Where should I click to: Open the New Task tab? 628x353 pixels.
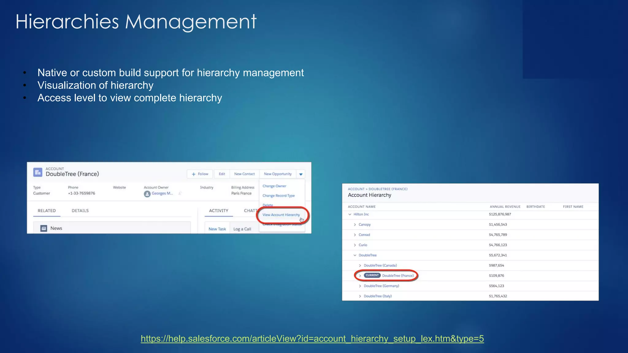coord(217,229)
